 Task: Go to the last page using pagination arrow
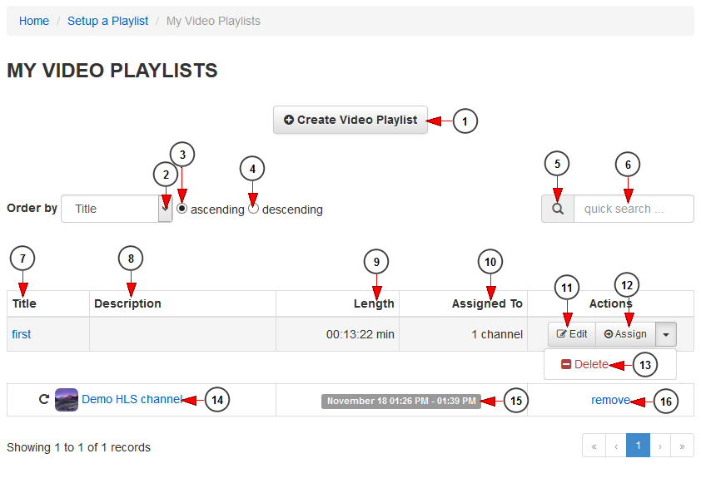[x=682, y=446]
